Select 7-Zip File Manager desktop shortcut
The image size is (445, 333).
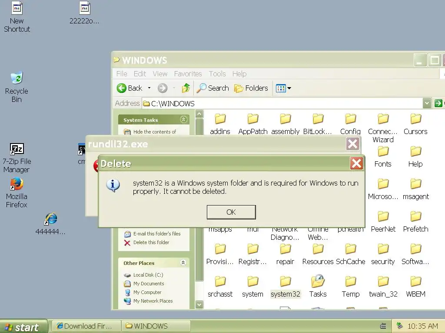(x=17, y=158)
